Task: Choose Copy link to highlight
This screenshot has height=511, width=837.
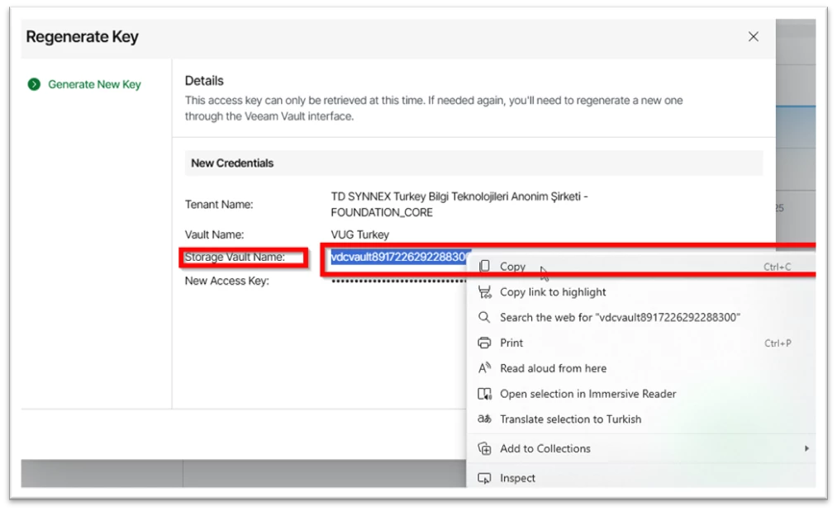Action: [640, 291]
